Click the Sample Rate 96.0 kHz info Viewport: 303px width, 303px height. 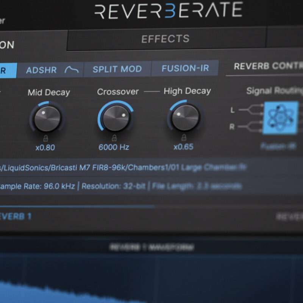click(37, 186)
